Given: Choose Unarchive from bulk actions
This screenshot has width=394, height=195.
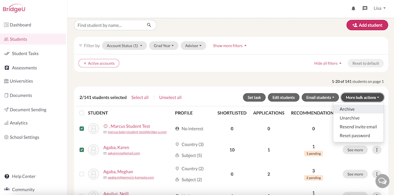Looking at the screenshot, I should coord(359,118).
